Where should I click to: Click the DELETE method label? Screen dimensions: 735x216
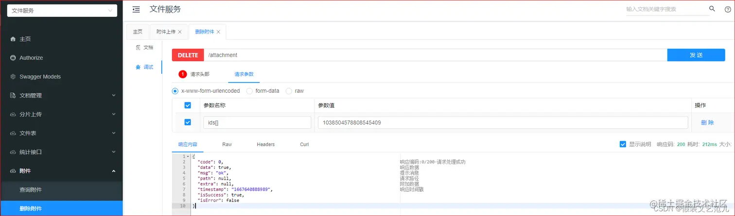click(x=188, y=55)
